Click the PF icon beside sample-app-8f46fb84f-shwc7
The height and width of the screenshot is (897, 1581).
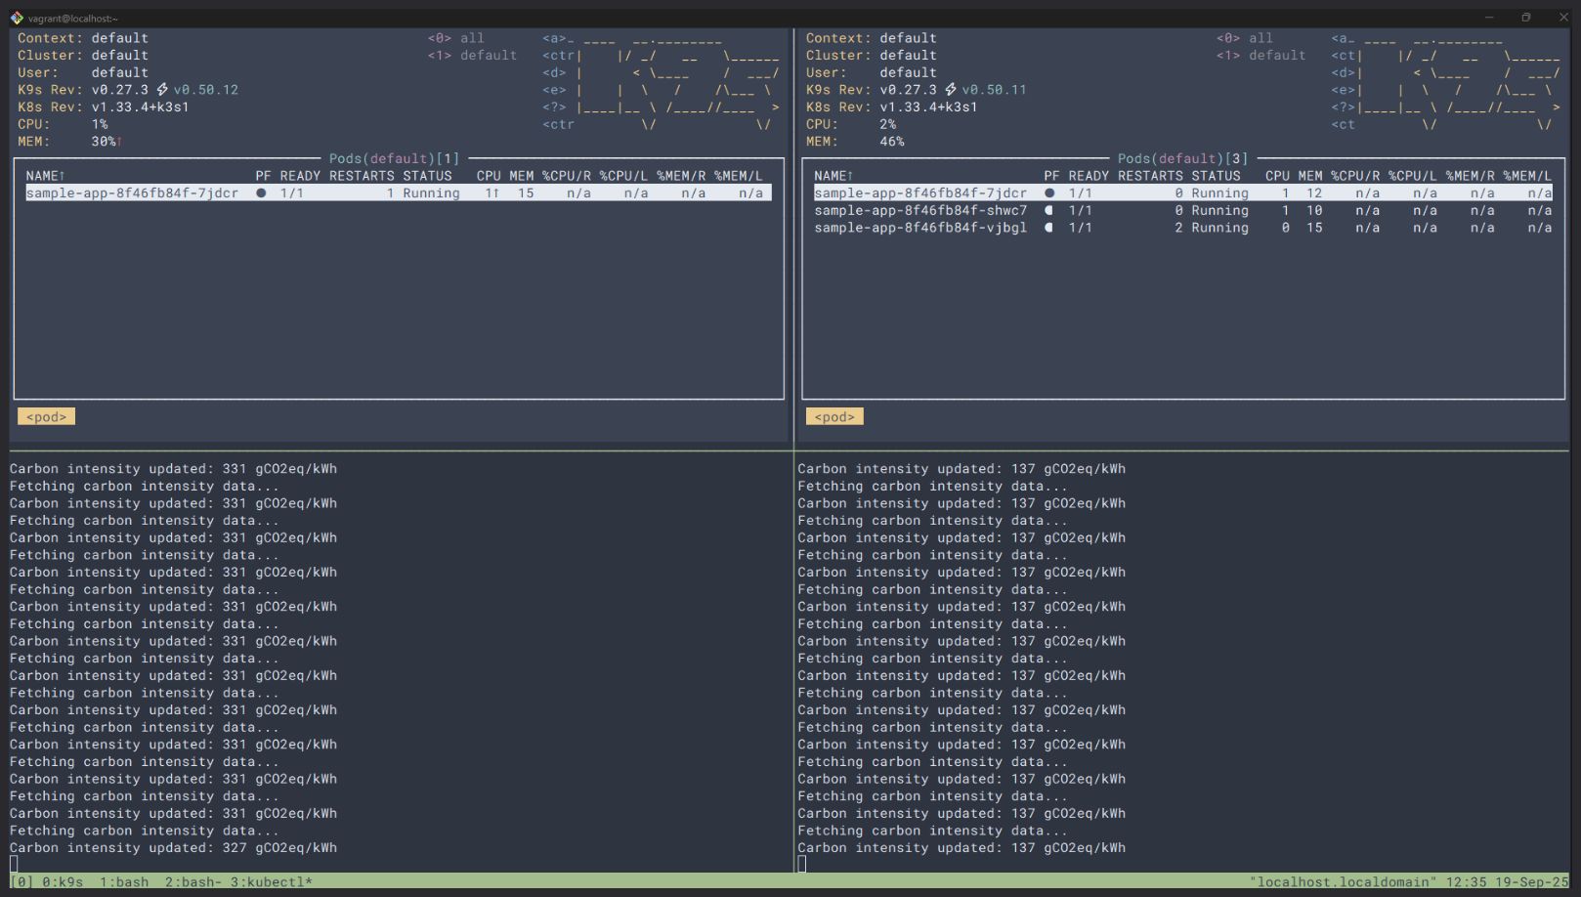pyautogui.click(x=1048, y=210)
